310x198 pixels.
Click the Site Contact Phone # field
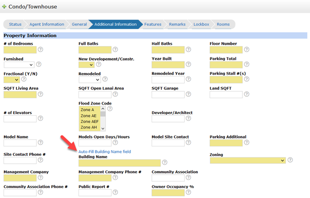point(20,160)
